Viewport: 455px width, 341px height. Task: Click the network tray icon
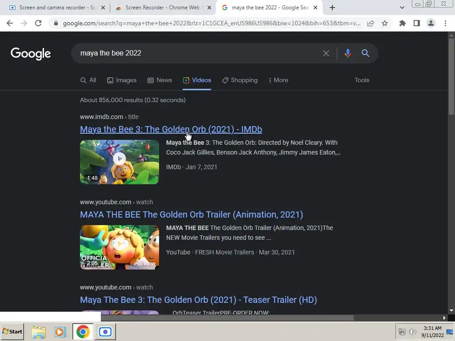pos(402,331)
